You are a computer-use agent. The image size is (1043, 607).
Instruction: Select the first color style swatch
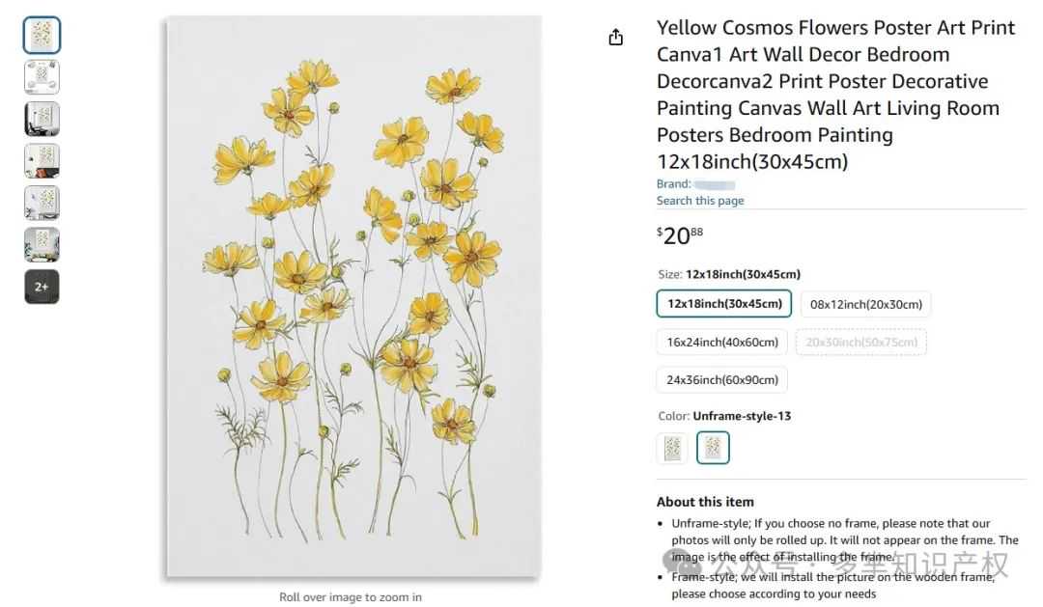pyautogui.click(x=672, y=448)
